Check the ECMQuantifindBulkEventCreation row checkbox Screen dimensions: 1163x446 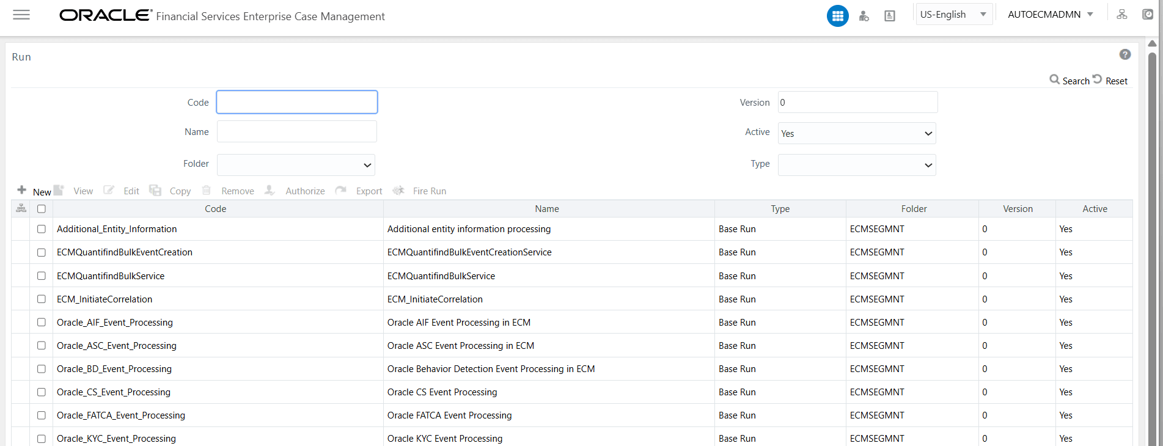[42, 252]
